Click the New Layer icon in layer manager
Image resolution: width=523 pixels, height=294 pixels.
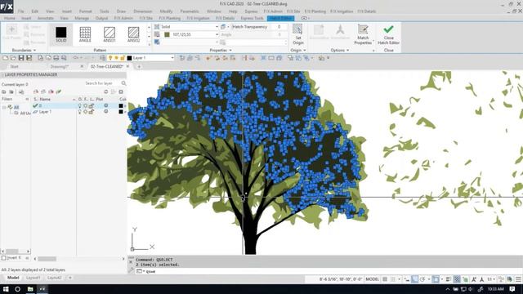(x=36, y=91)
